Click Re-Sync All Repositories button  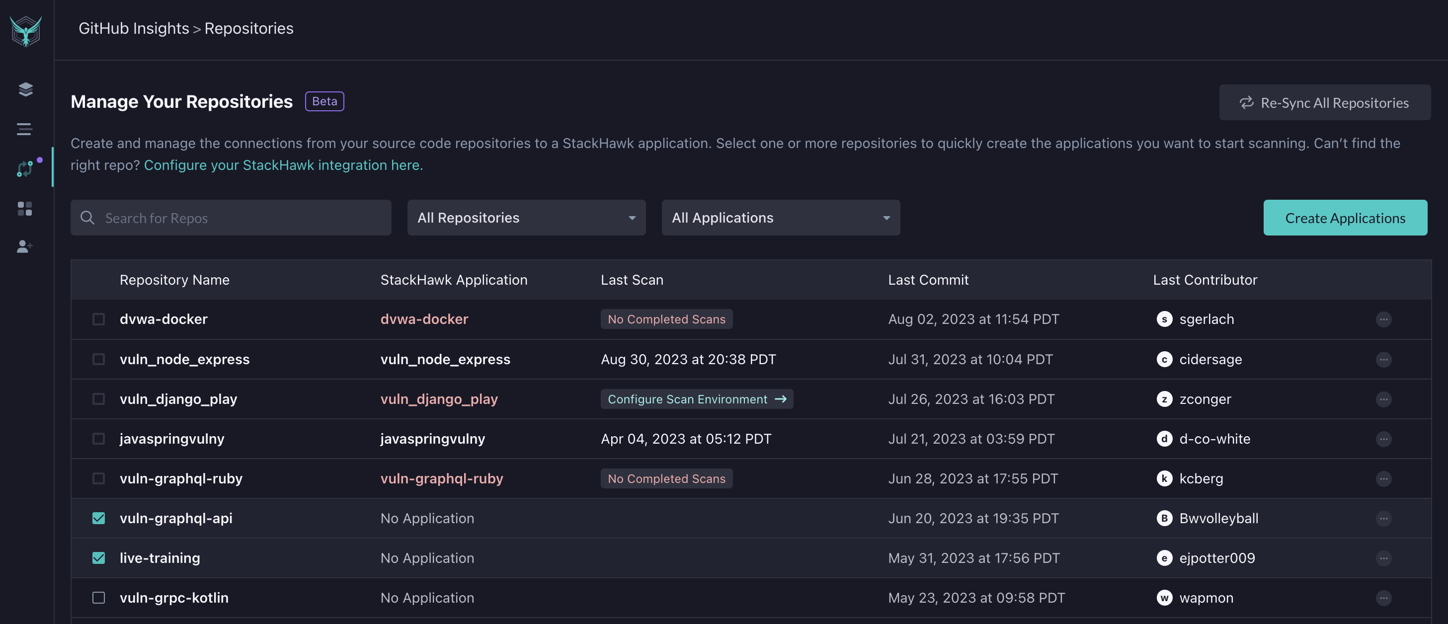(1325, 102)
